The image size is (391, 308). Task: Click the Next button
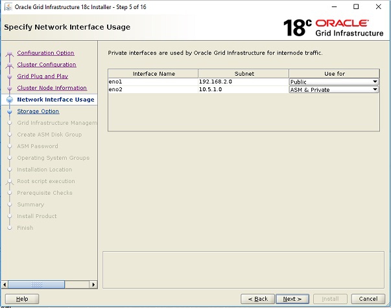click(292, 299)
